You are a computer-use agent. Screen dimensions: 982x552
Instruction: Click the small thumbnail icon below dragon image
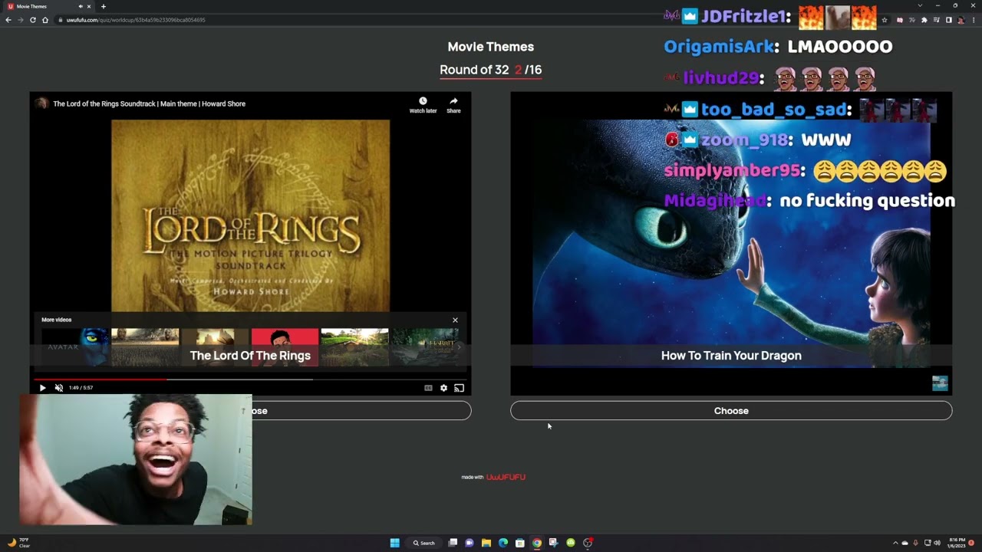[x=940, y=383]
